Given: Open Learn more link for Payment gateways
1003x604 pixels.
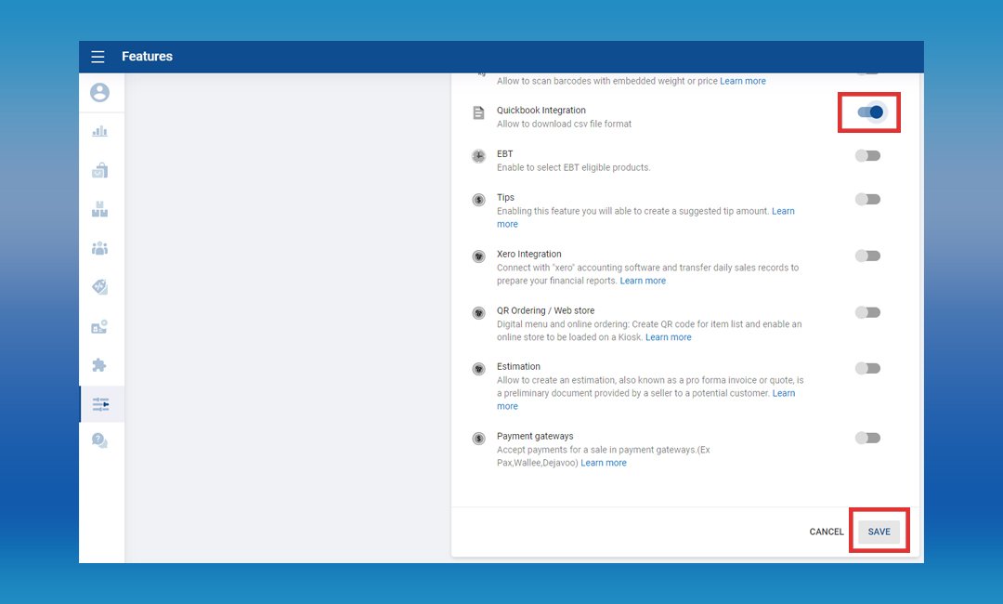Looking at the screenshot, I should [x=604, y=463].
